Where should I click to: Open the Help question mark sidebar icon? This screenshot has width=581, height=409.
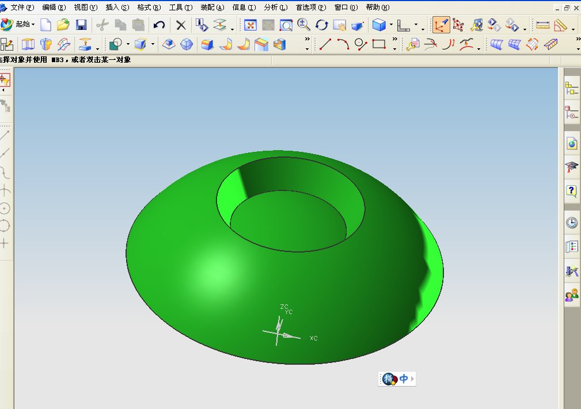click(x=572, y=191)
